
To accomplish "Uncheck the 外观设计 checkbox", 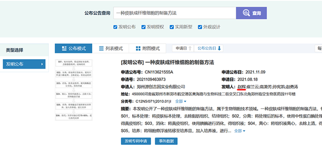I will tap(200, 27).
